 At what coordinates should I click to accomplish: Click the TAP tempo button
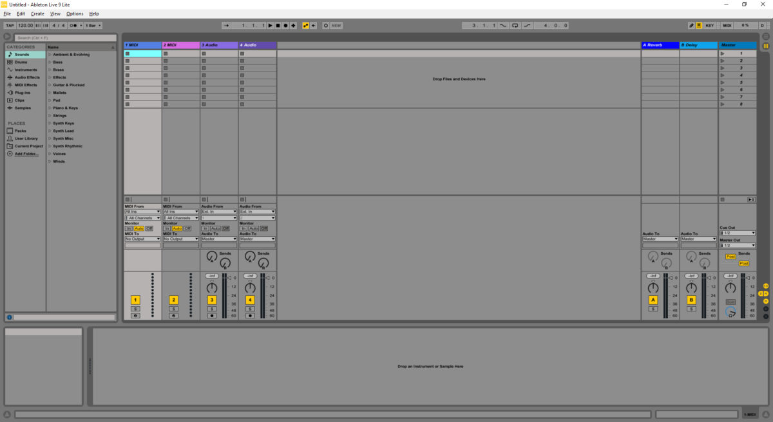click(x=10, y=25)
